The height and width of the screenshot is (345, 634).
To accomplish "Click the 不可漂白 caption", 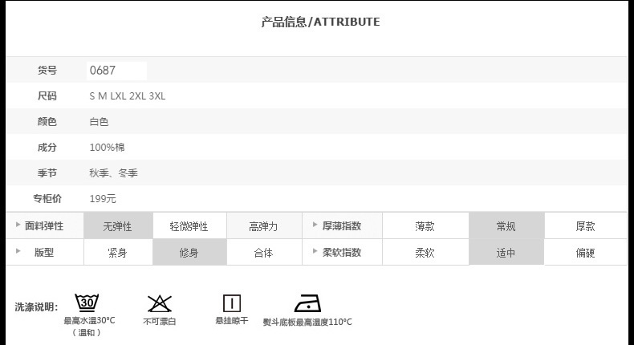I will pos(160,322).
